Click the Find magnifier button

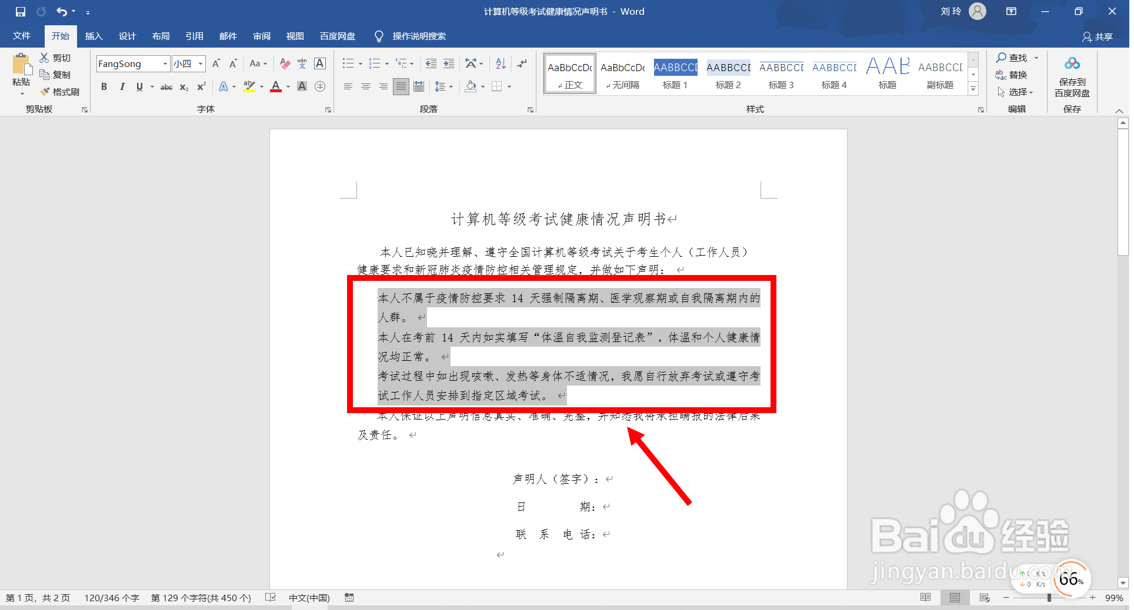(x=1012, y=58)
